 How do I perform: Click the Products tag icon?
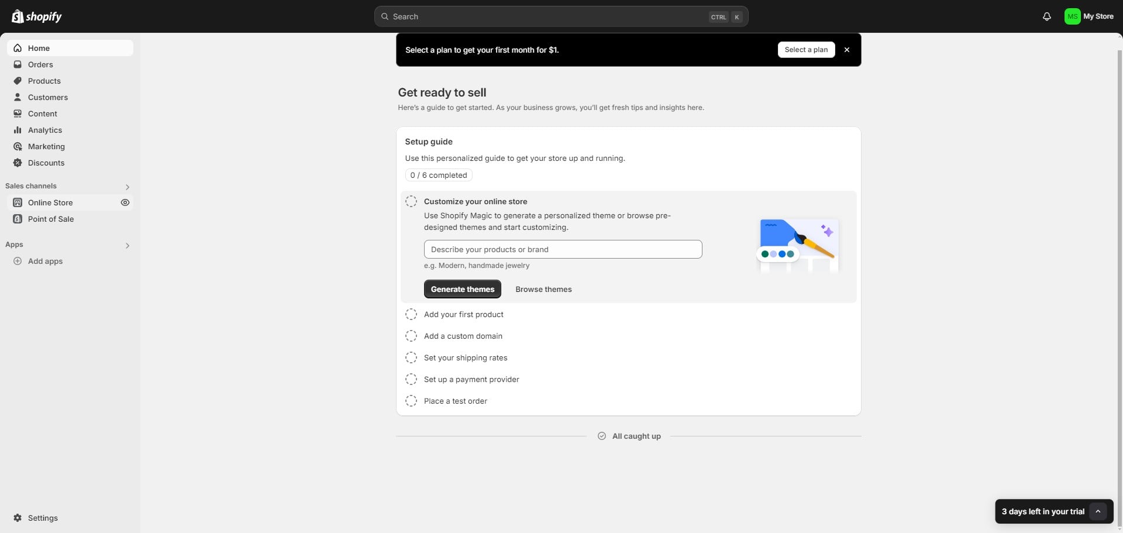pyautogui.click(x=18, y=81)
